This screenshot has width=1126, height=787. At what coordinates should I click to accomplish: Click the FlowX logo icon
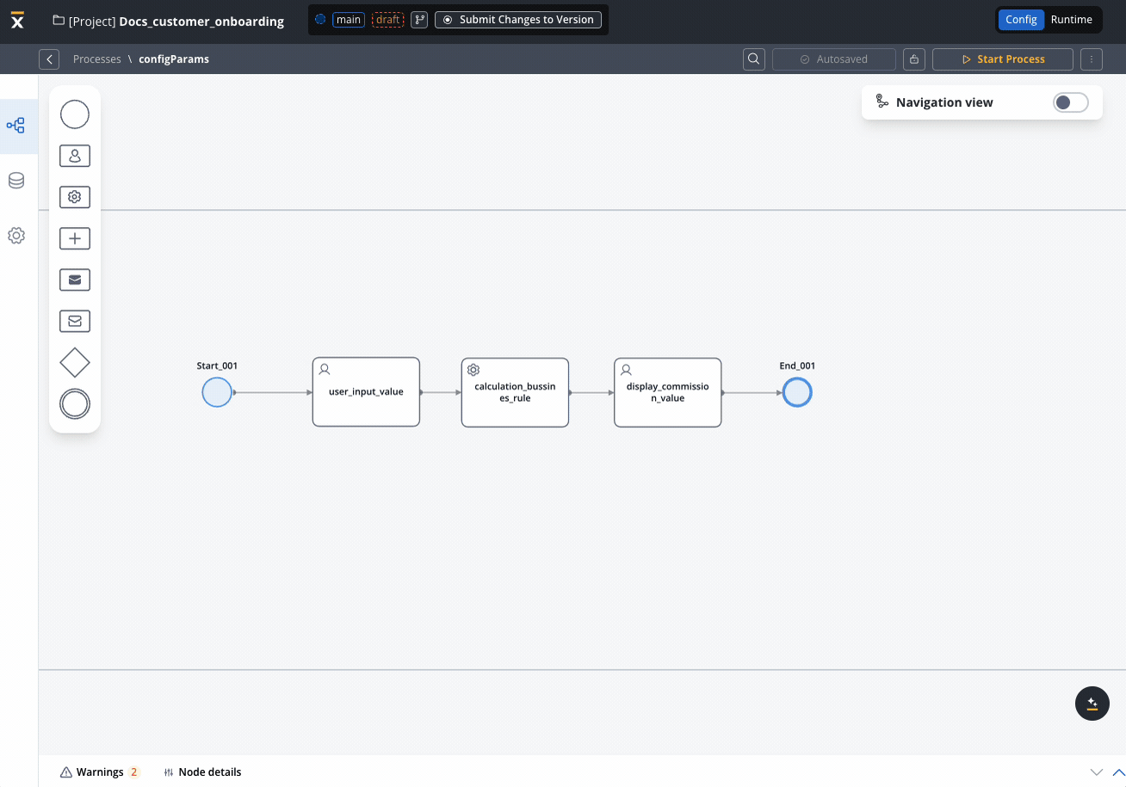tap(17, 20)
